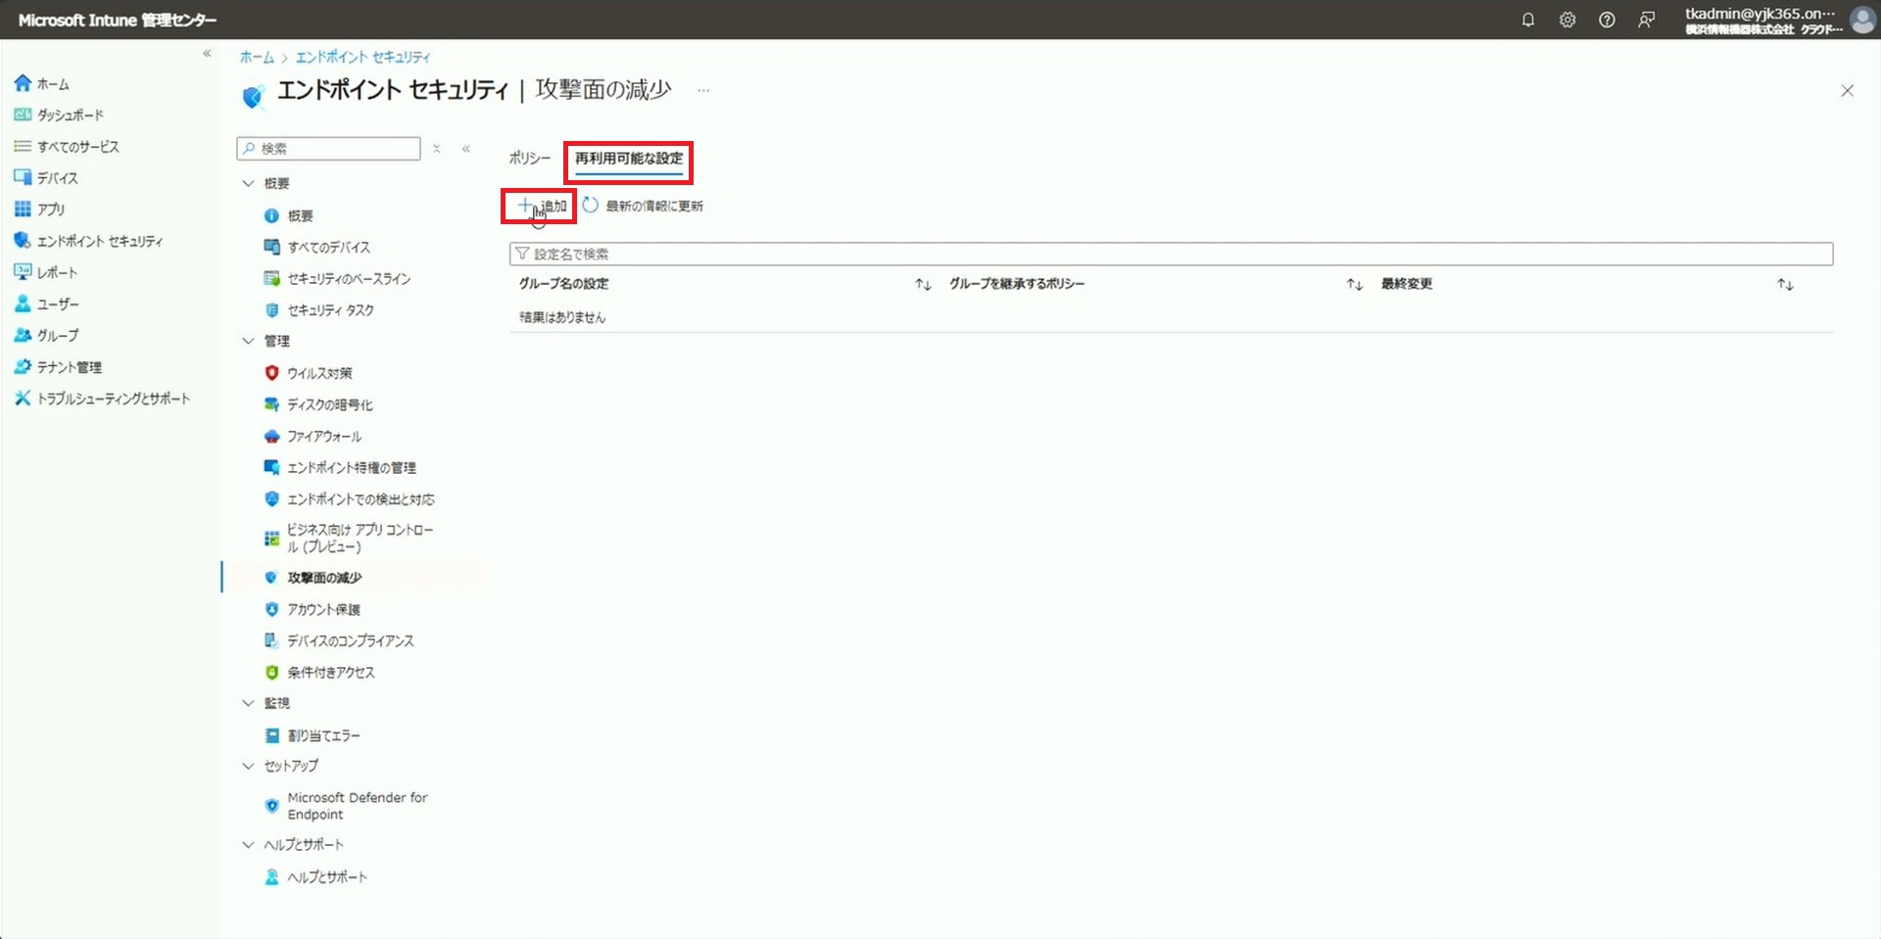Click ファイアウォール icon

coord(271,436)
